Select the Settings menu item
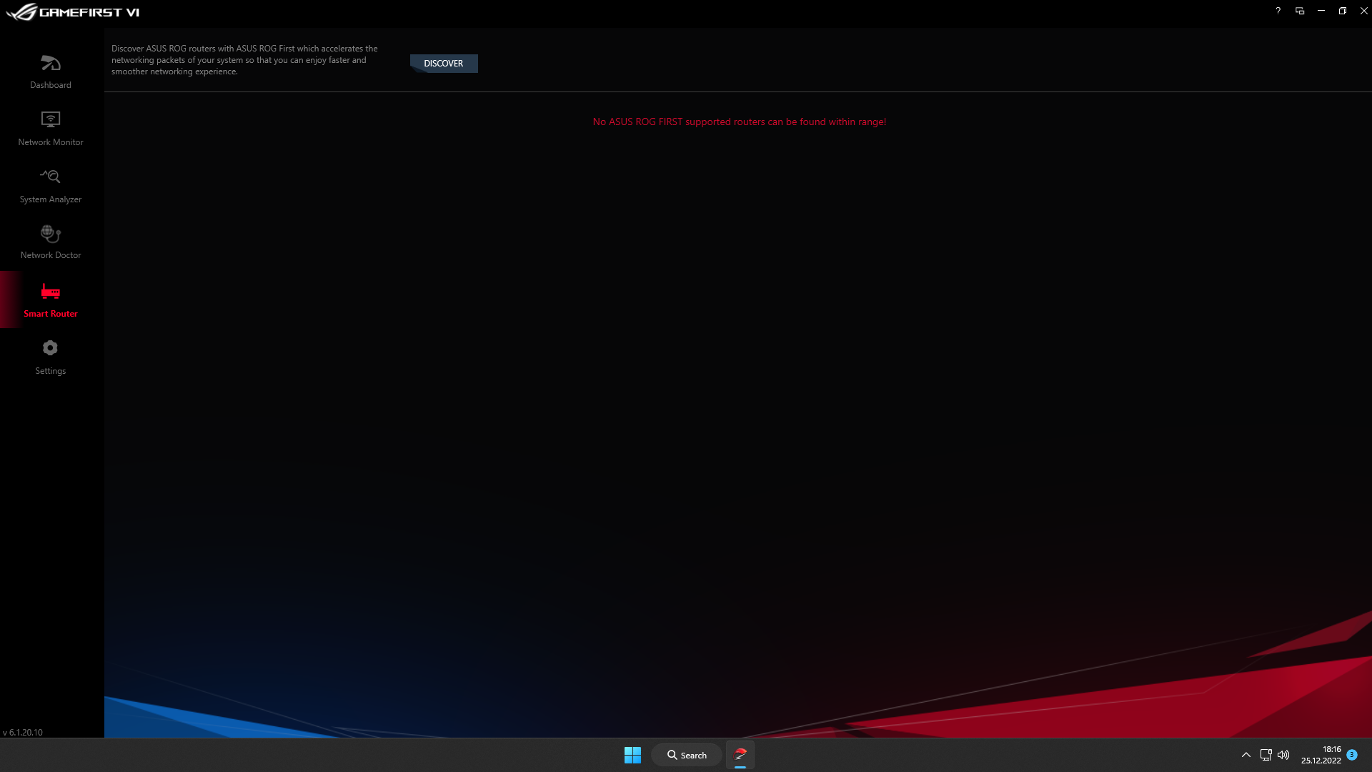Image resolution: width=1372 pixels, height=772 pixels. pyautogui.click(x=50, y=356)
